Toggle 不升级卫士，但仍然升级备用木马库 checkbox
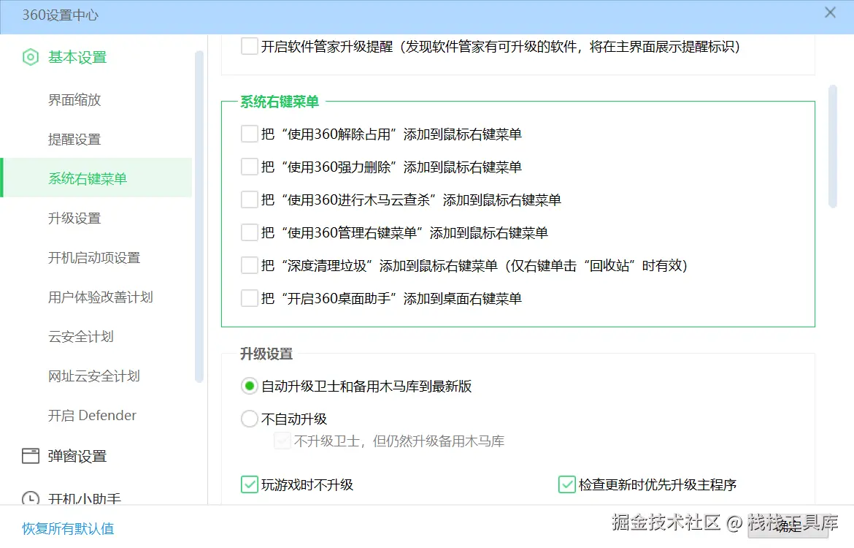 282,441
